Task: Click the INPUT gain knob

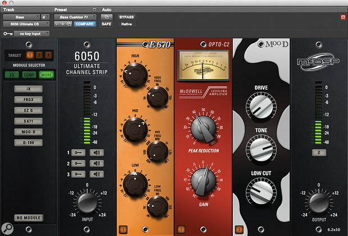Action: pos(87,203)
